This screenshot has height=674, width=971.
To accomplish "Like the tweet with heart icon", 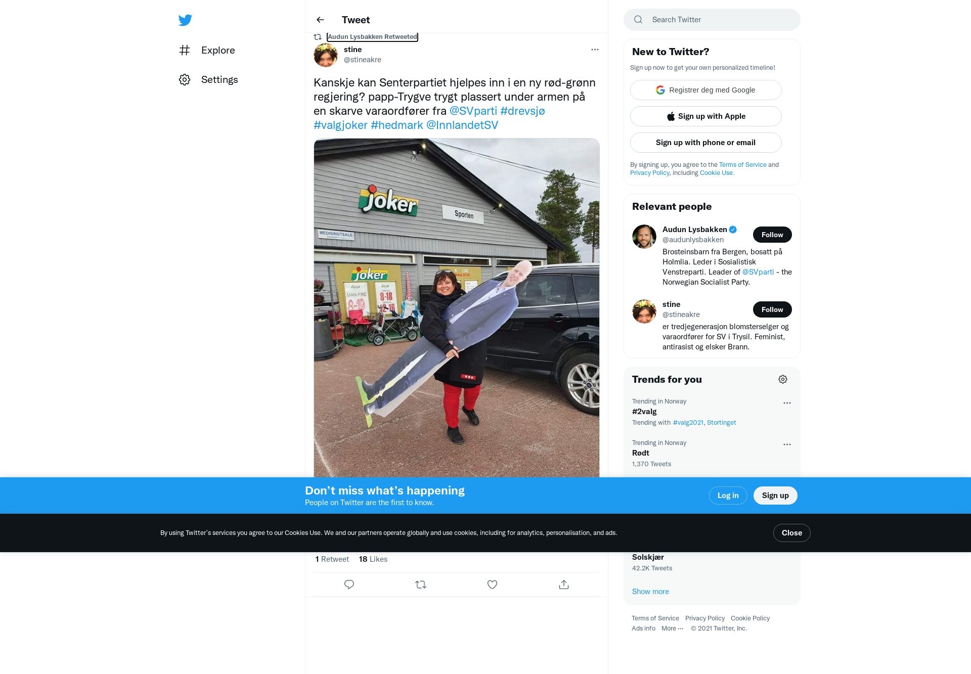I will pyautogui.click(x=492, y=585).
